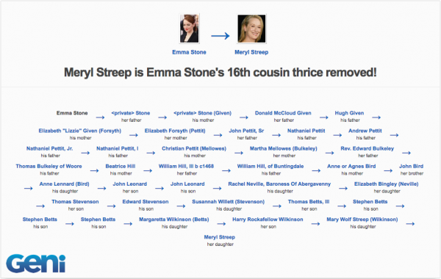Click the large arrow between the two photos
The width and height of the screenshot is (441, 279).
[220, 36]
